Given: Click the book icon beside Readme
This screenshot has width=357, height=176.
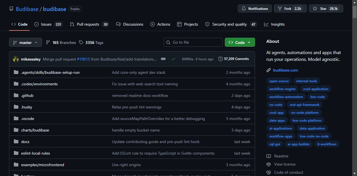Looking at the screenshot, I should click(x=269, y=156).
